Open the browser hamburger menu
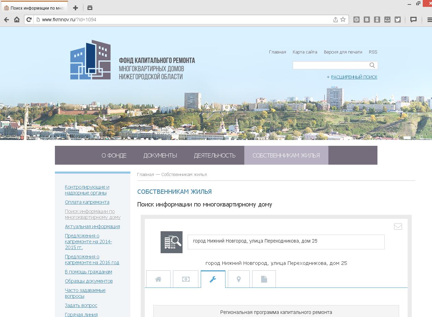The height and width of the screenshot is (317, 432). [x=429, y=20]
